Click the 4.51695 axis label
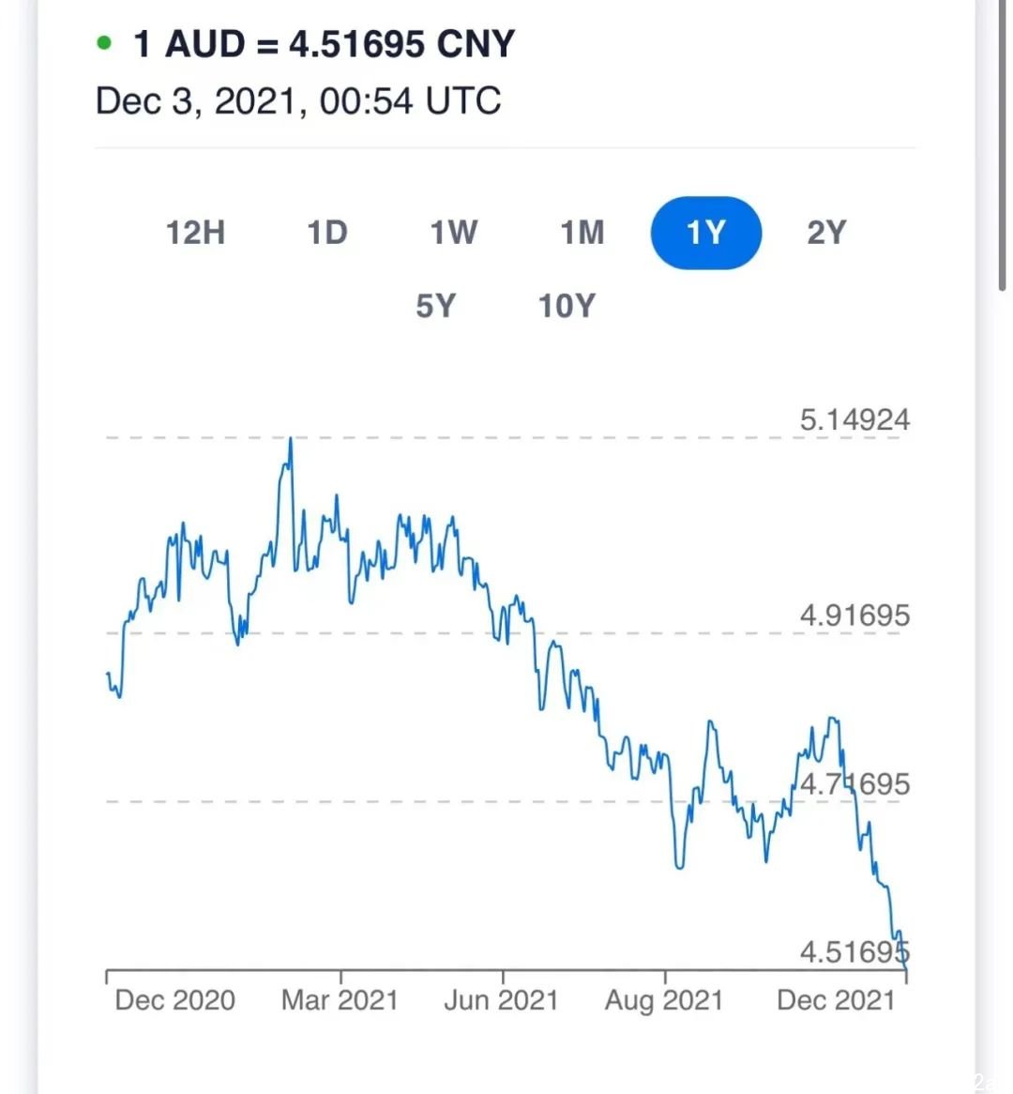The image size is (1013, 1094). [854, 951]
